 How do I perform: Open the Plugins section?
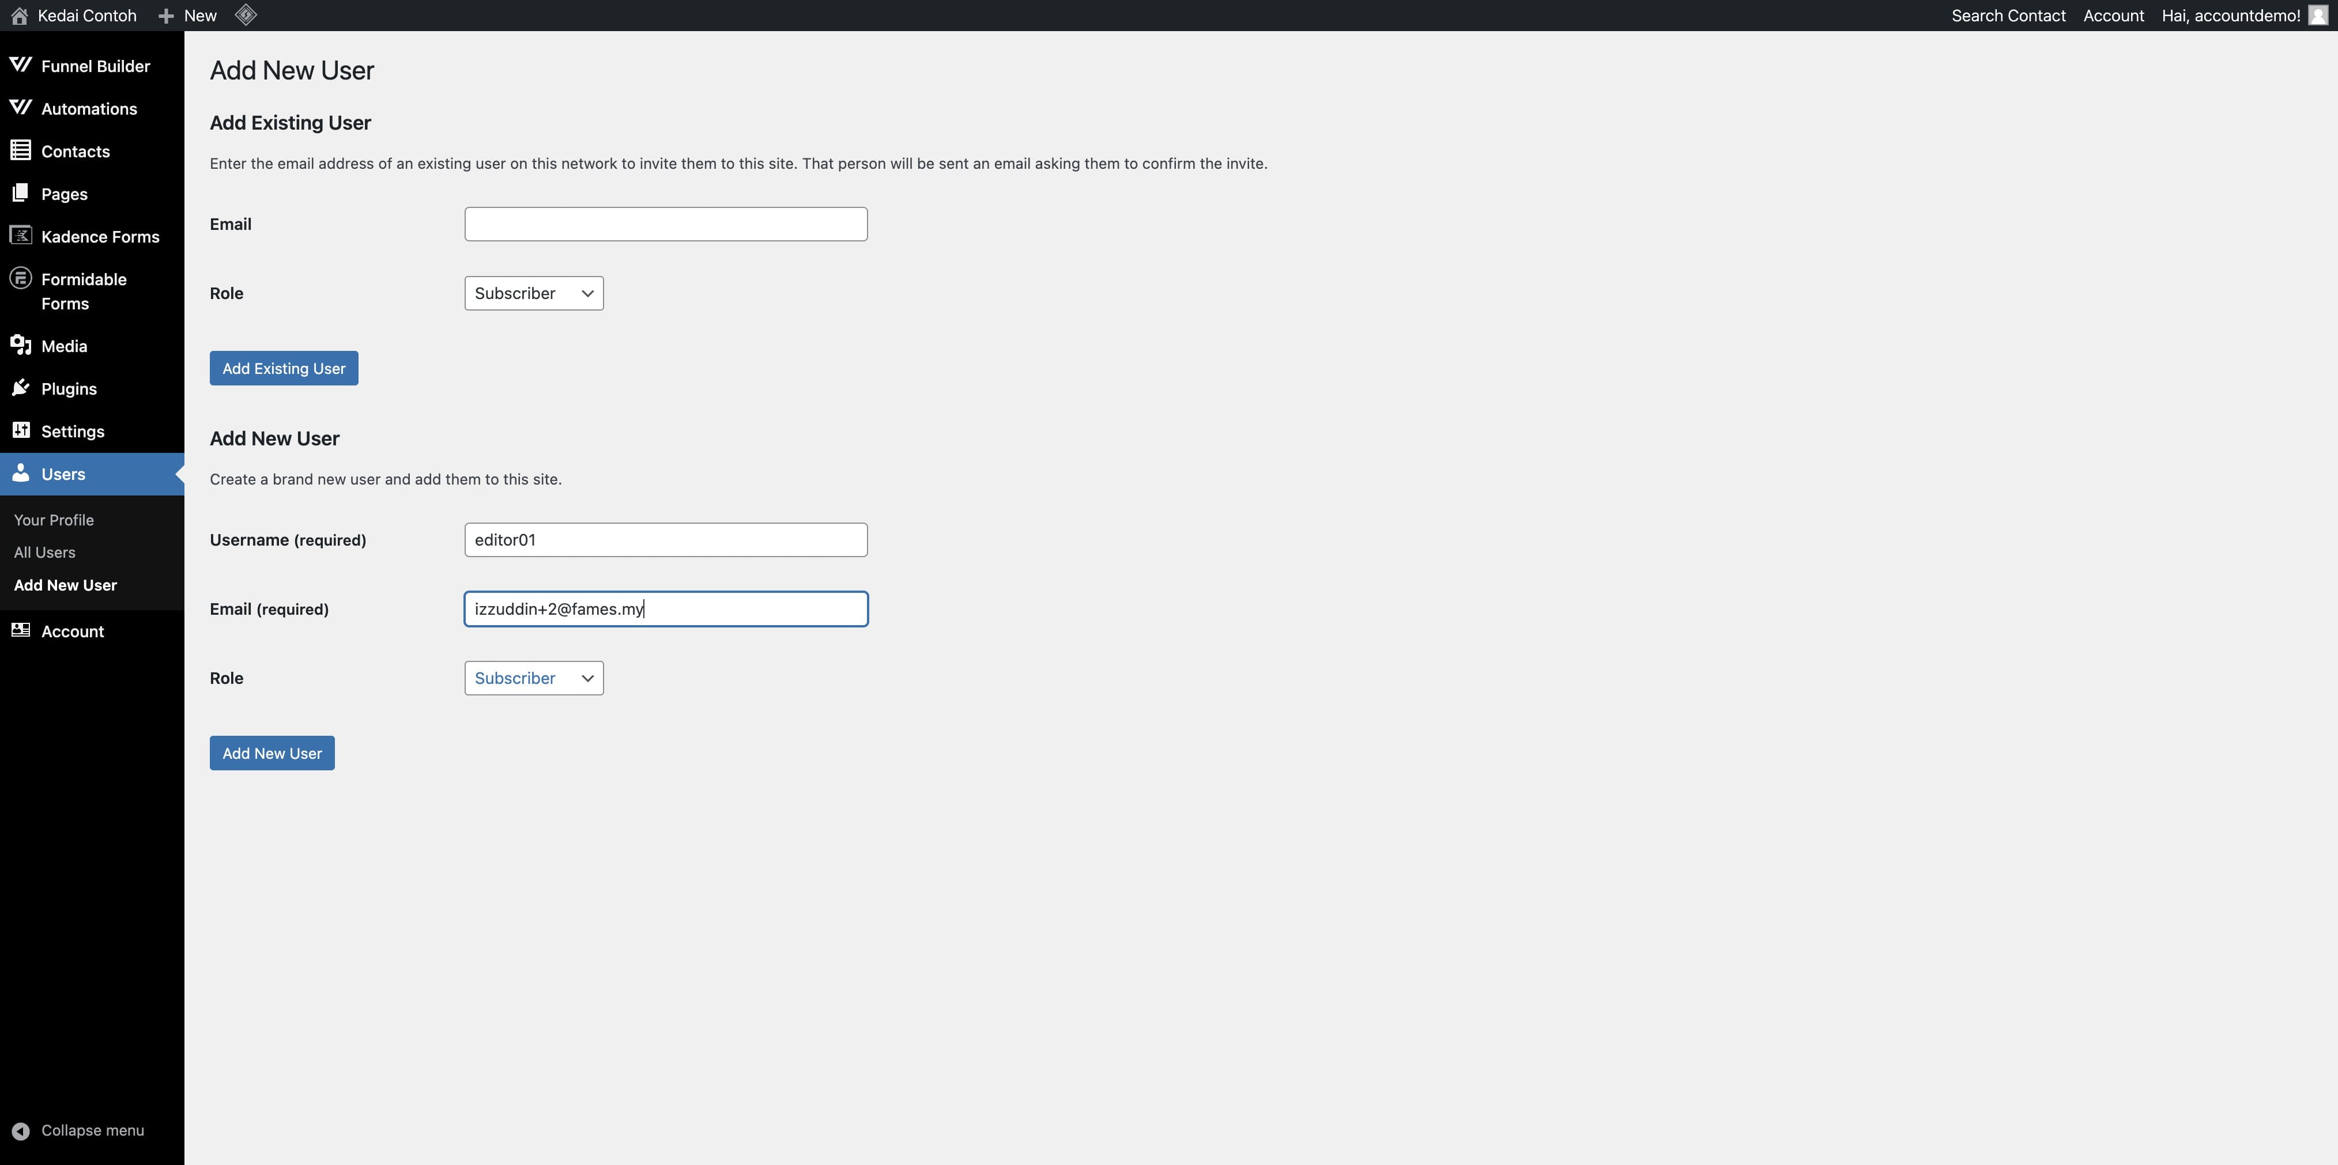tap(69, 389)
